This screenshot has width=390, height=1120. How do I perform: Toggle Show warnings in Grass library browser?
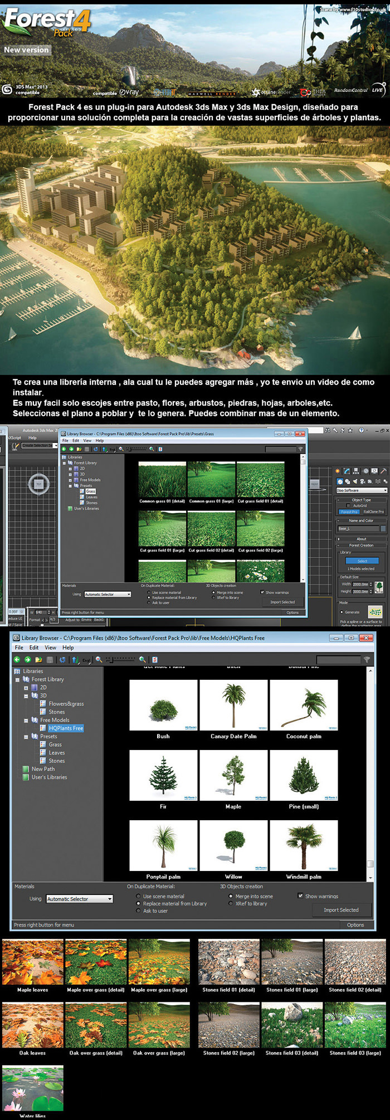tap(262, 592)
